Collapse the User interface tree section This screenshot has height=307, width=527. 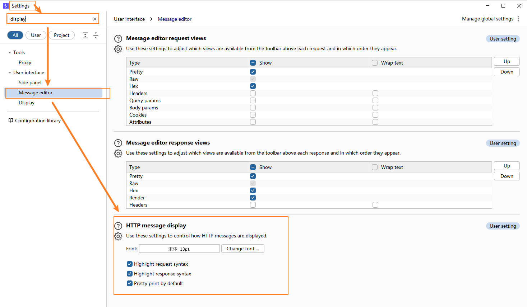point(10,72)
